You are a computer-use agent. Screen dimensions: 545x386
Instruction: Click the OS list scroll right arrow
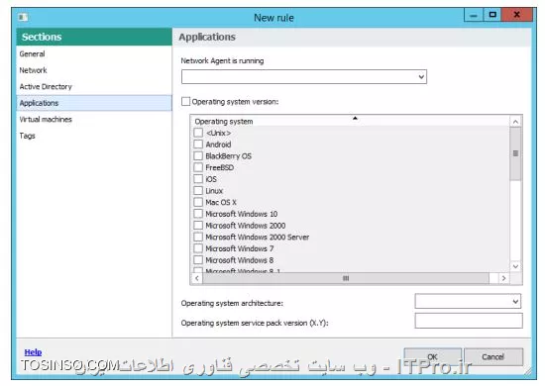coord(504,278)
